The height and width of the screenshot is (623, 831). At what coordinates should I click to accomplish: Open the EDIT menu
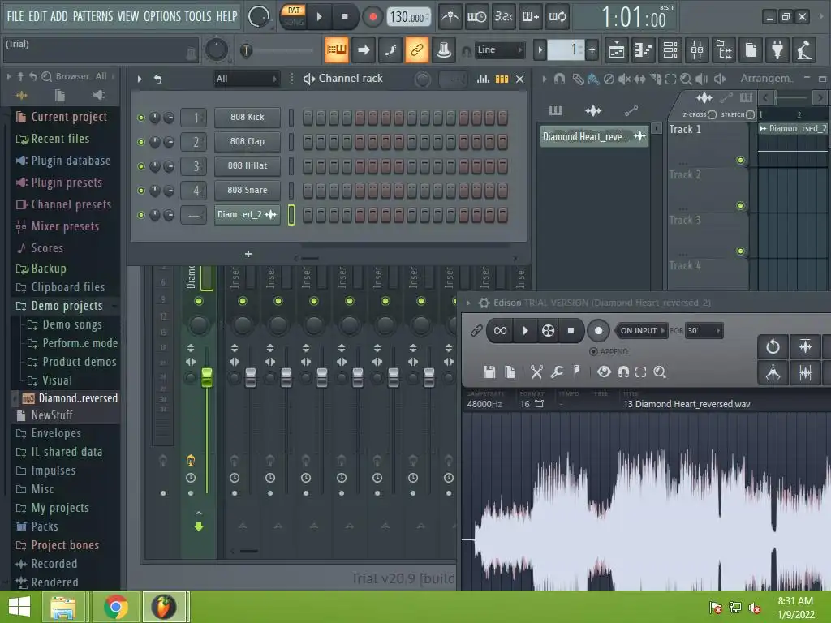[37, 16]
